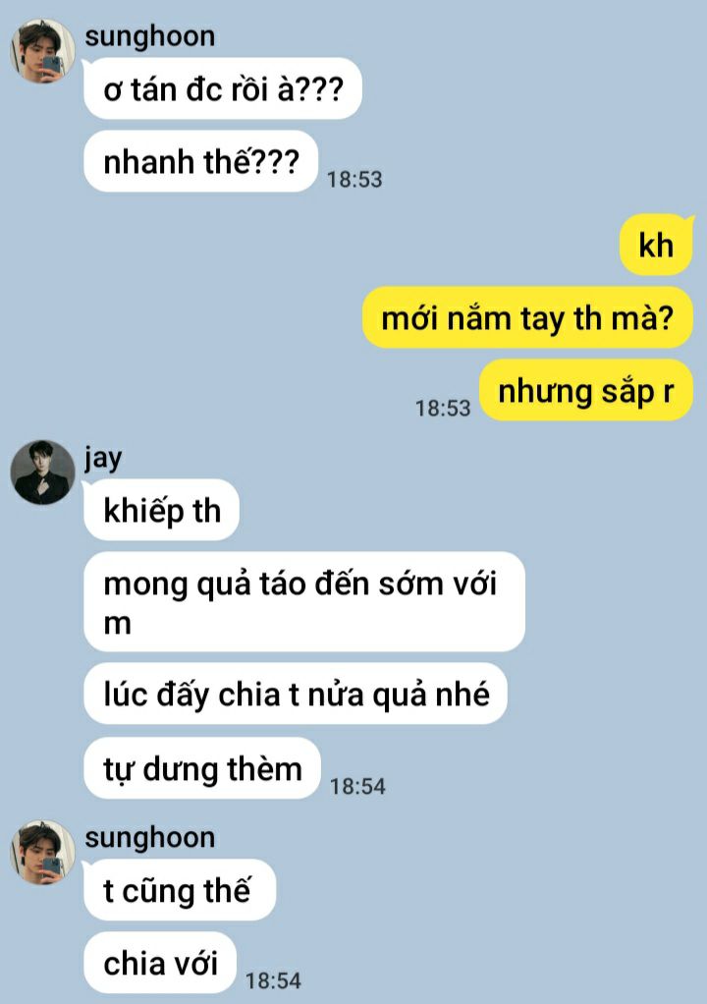This screenshot has width=707, height=1004.
Task: Tap the 18:54 timestamp beside 'tự dưng thèm'
Action: click(357, 786)
